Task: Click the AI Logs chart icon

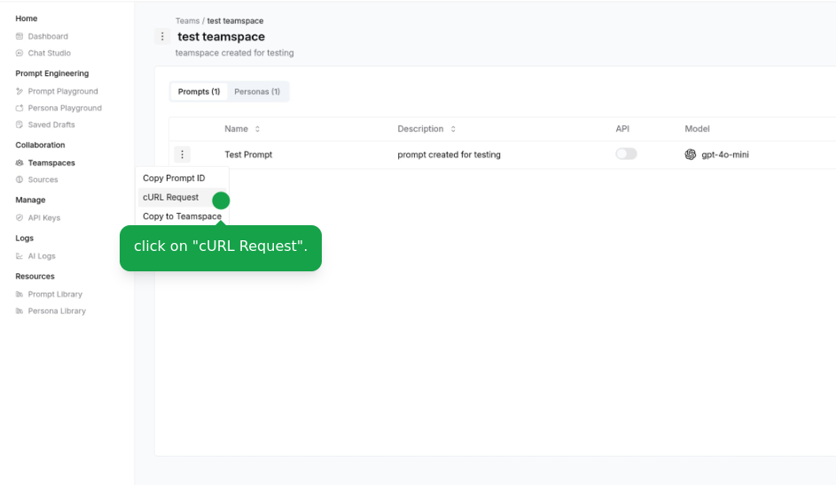Action: [20, 256]
